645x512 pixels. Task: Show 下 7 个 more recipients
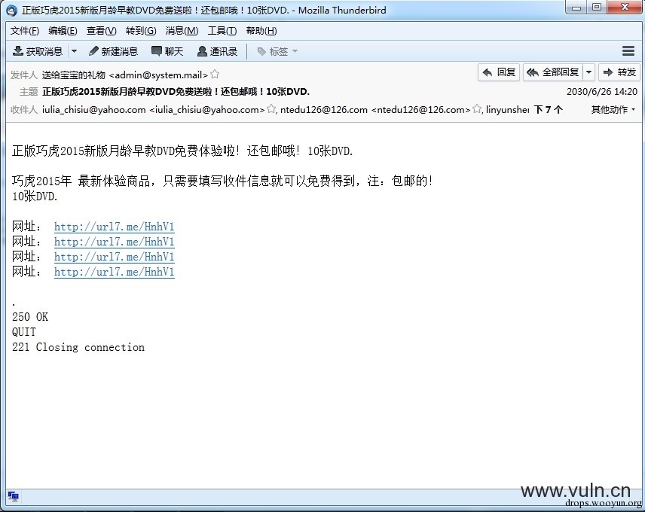[548, 110]
